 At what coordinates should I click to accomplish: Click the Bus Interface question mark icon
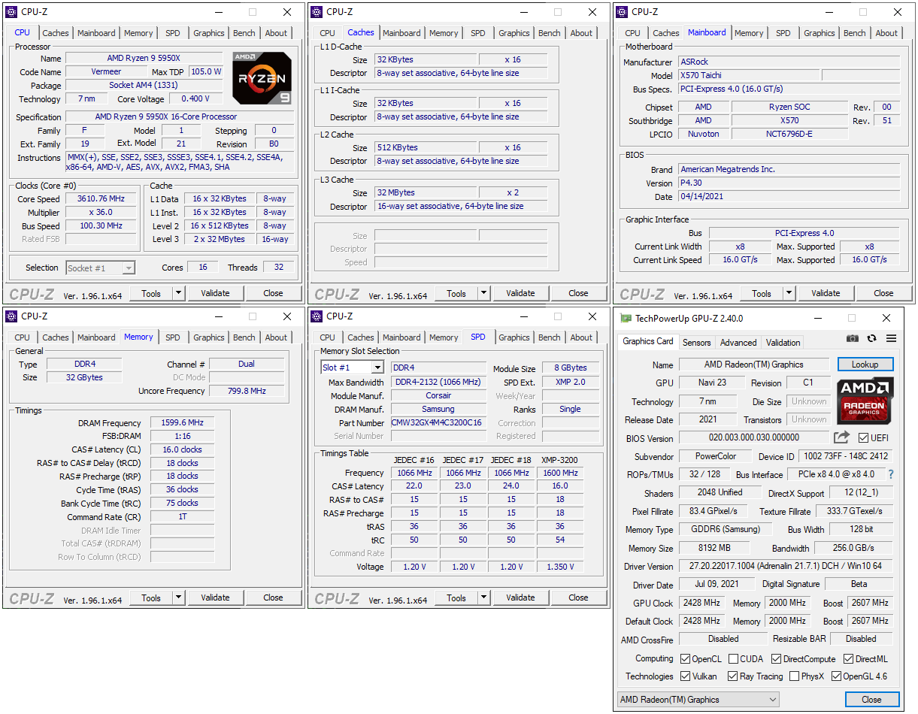point(892,474)
